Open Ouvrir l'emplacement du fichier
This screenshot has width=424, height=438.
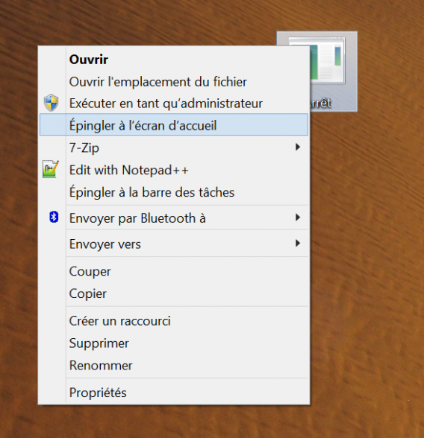tap(173, 82)
